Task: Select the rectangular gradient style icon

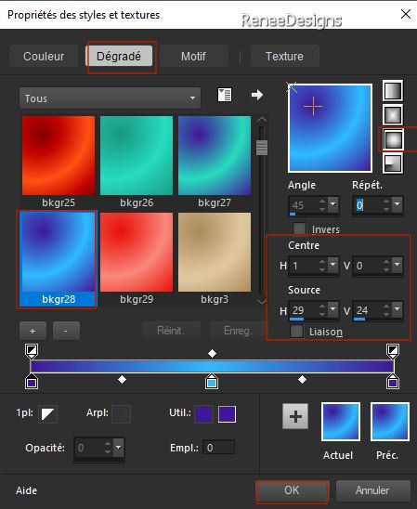Action: [393, 115]
